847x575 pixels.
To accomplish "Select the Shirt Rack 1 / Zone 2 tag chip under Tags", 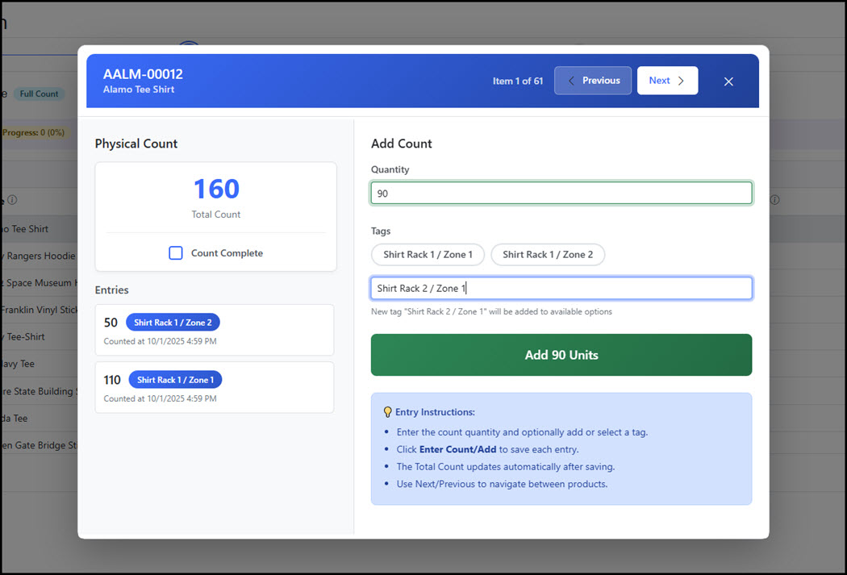I will coord(547,255).
